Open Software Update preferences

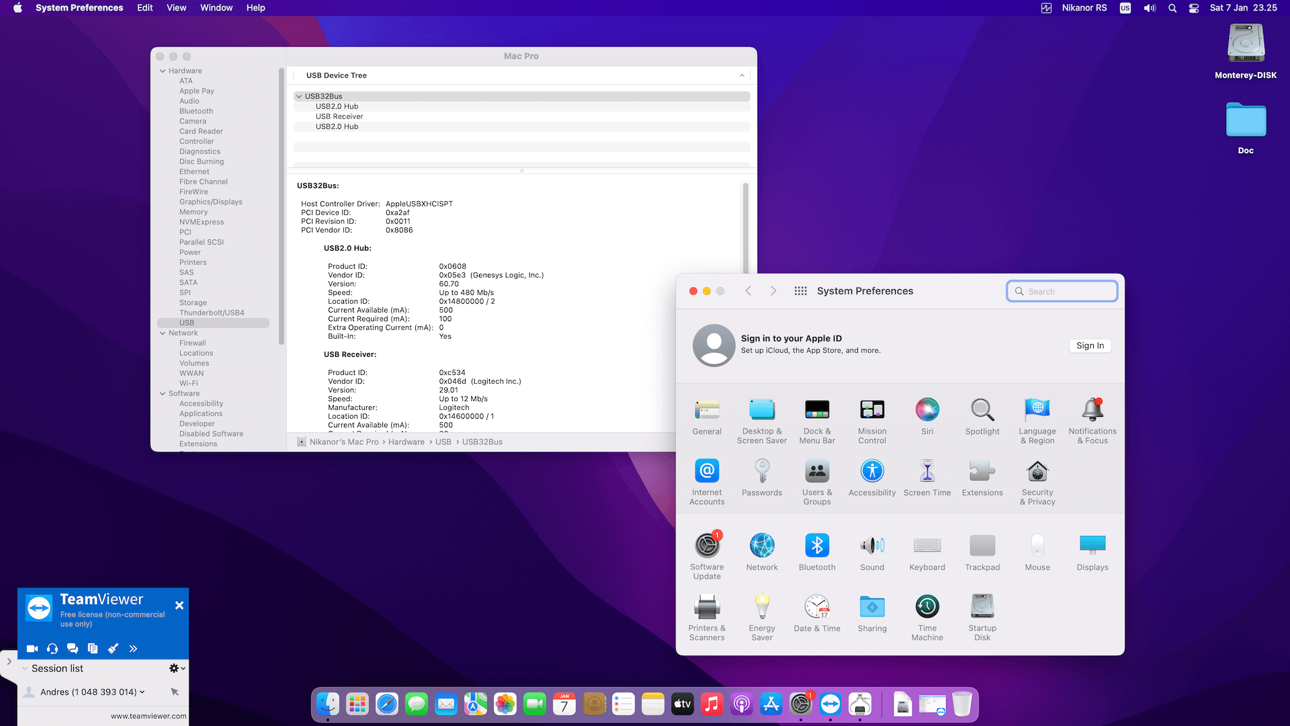707,546
